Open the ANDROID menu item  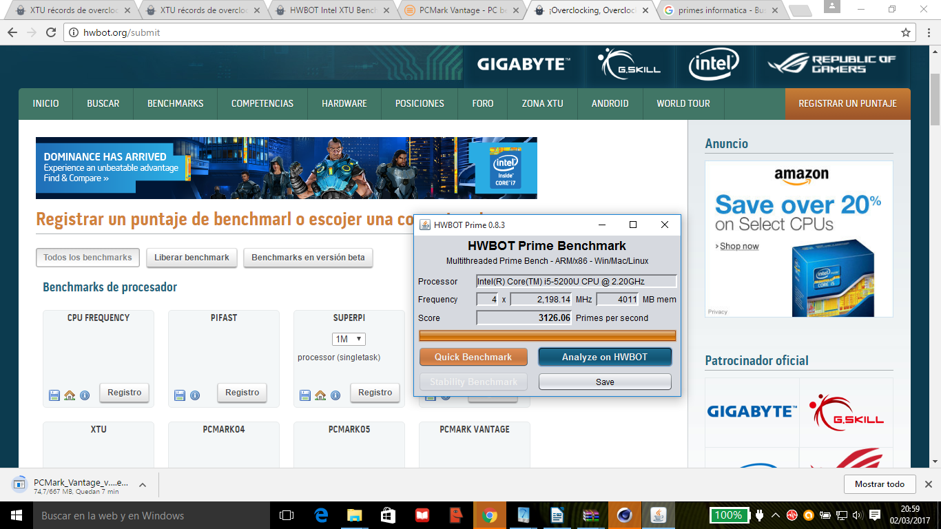pos(610,103)
